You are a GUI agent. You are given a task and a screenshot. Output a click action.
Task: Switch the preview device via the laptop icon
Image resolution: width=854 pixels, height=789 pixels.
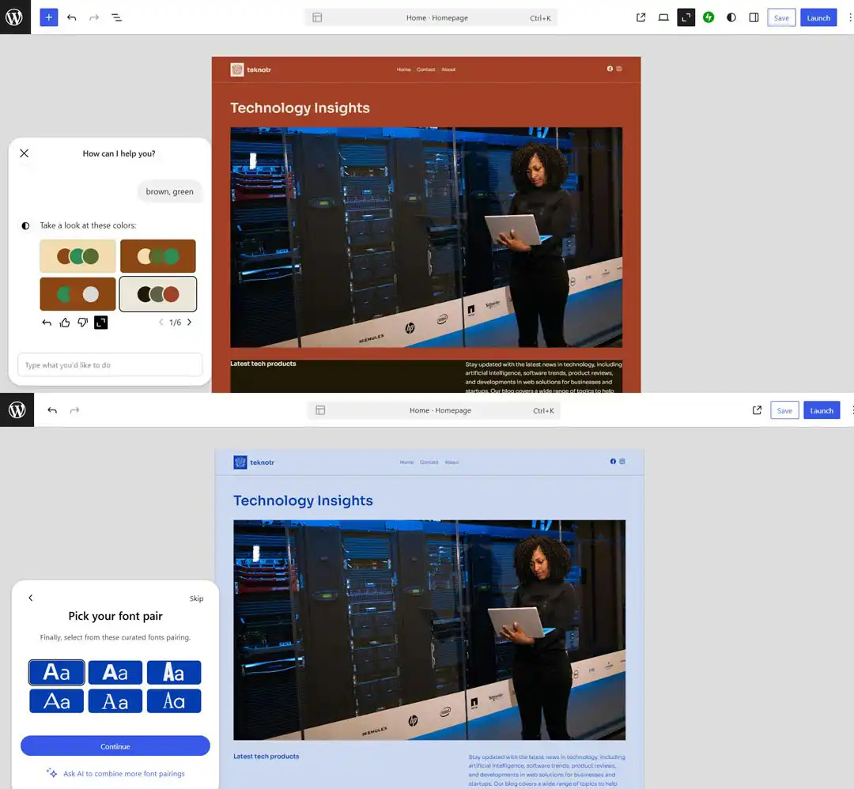click(663, 17)
